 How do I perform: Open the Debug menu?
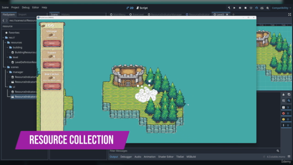click(x=26, y=7)
